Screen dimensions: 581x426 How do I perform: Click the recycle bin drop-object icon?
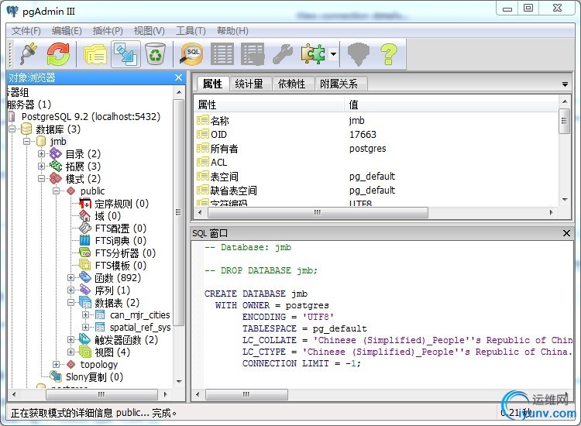(x=155, y=54)
